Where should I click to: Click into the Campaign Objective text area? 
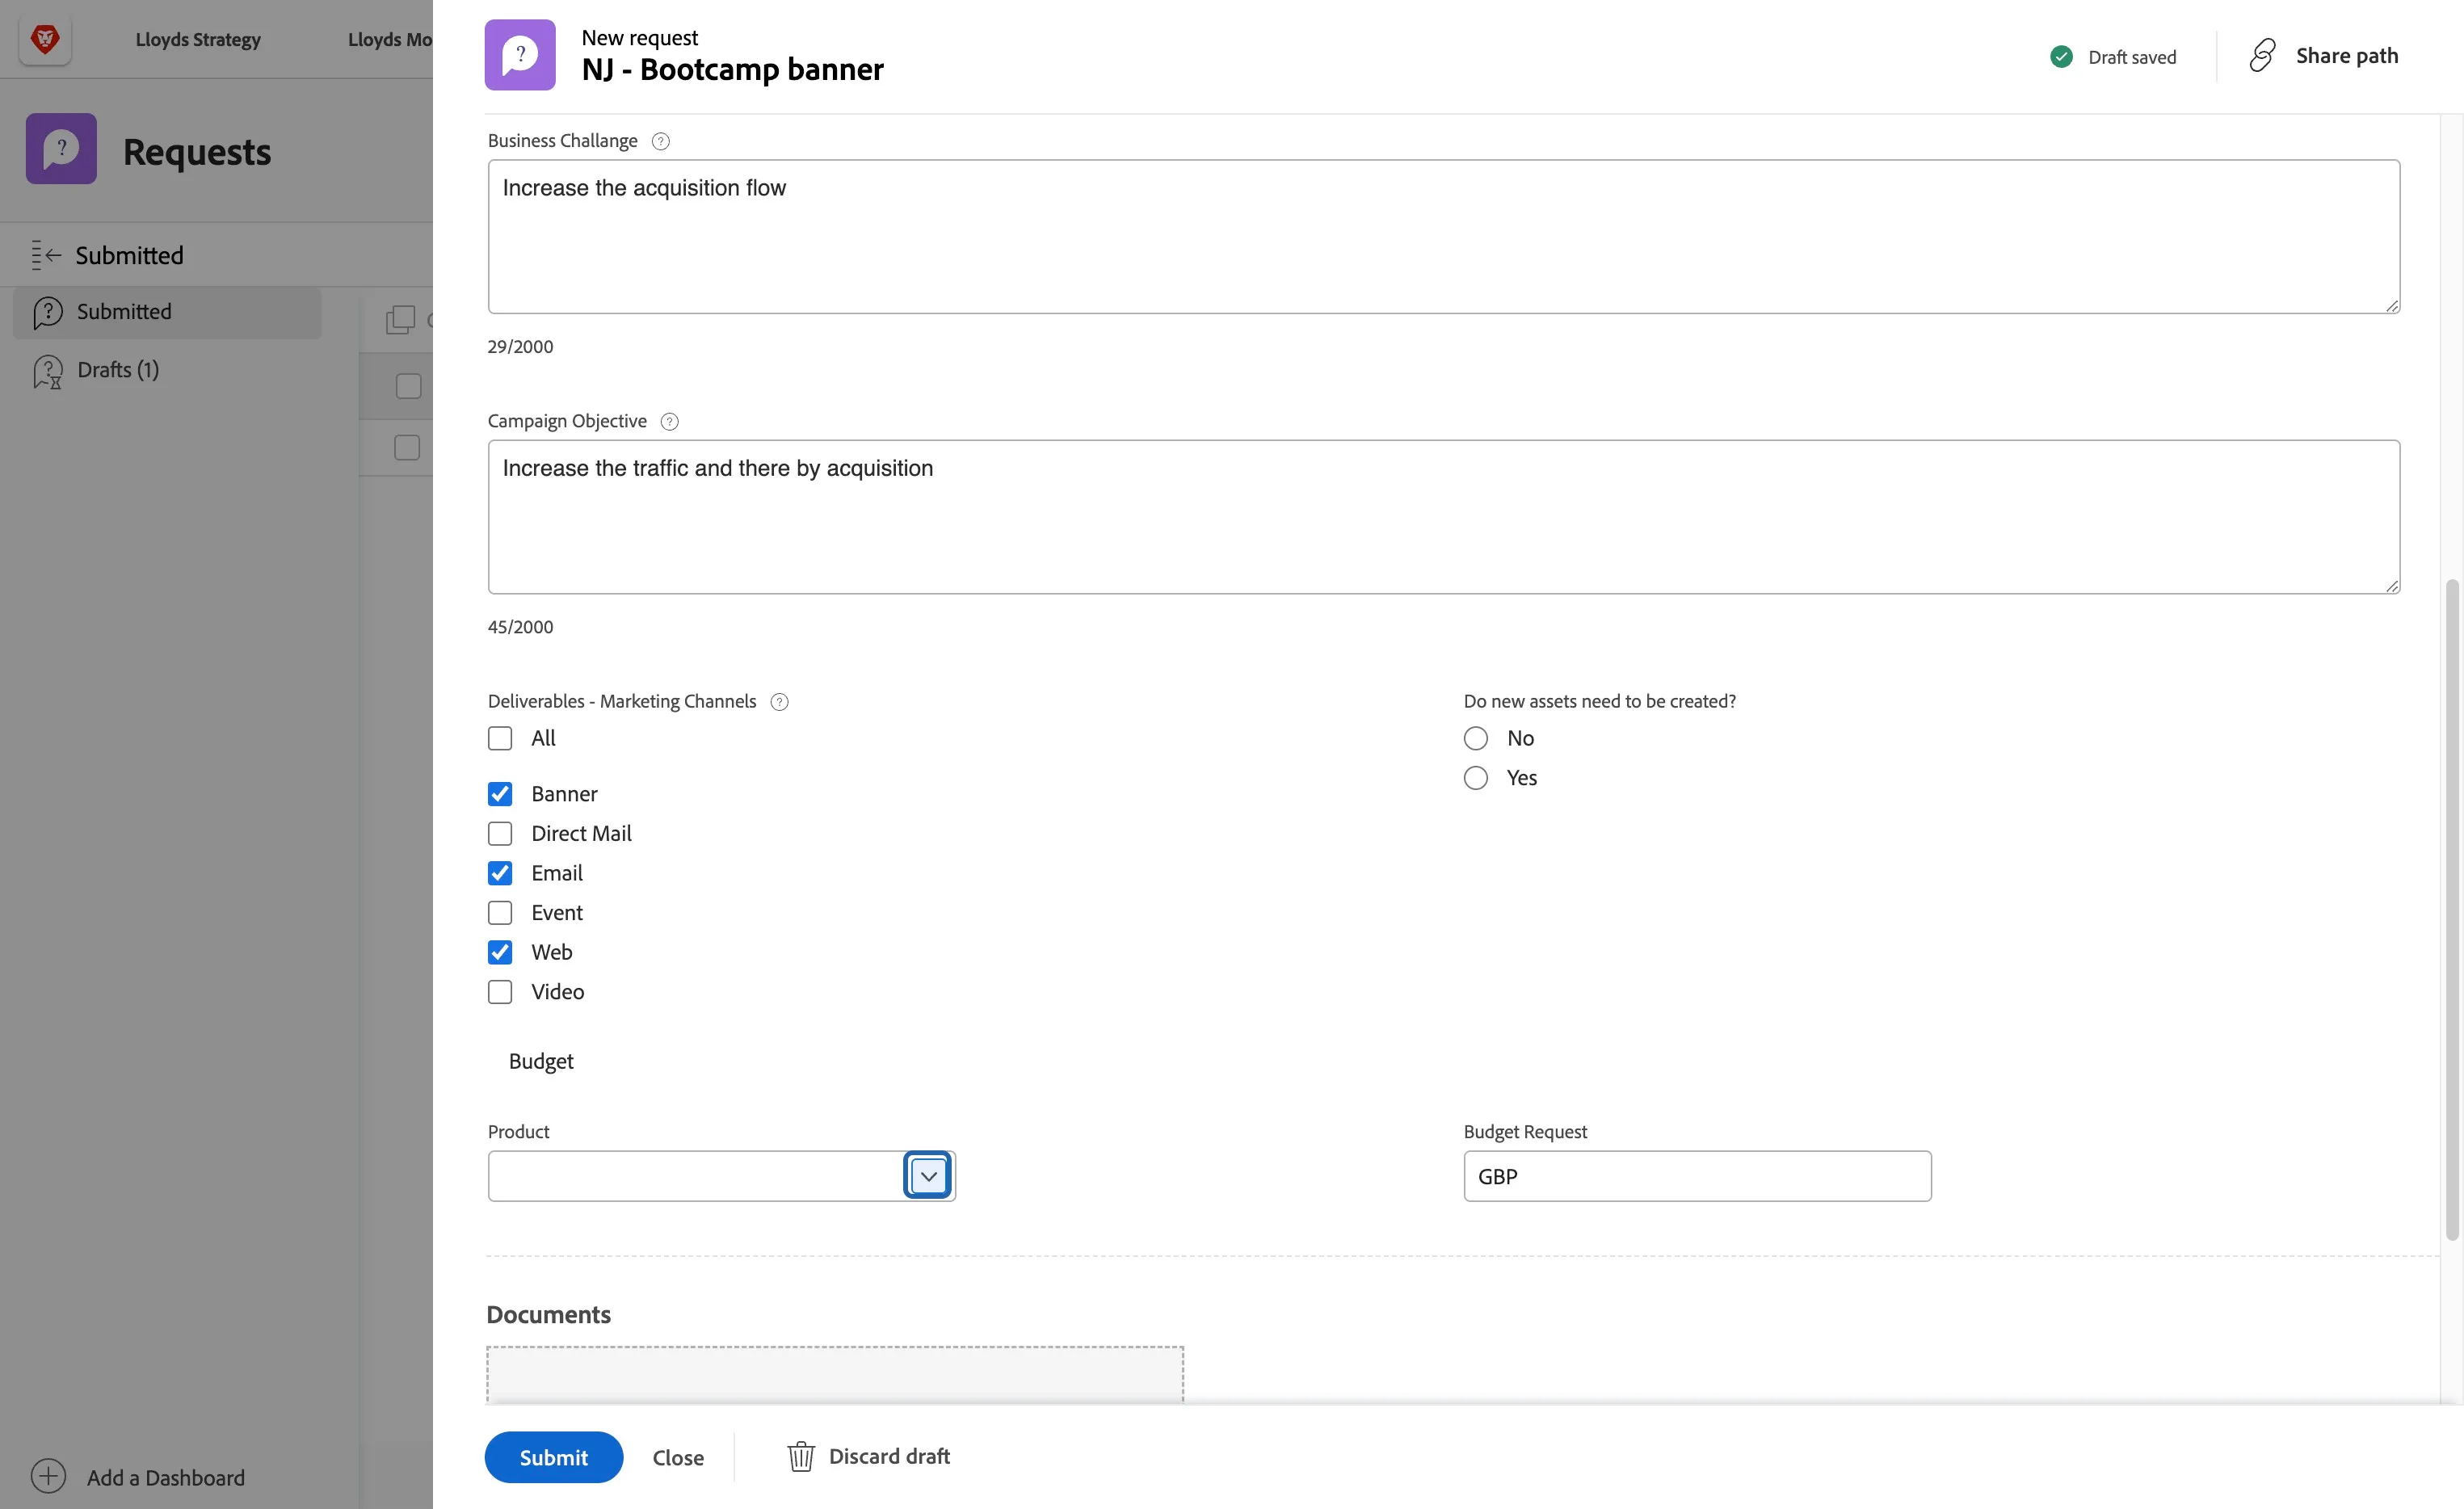point(1444,517)
